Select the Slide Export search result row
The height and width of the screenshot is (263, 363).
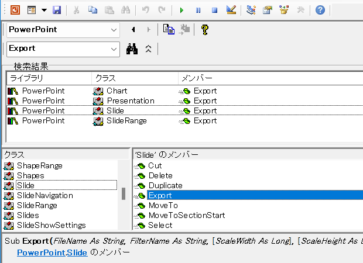[x=185, y=110]
